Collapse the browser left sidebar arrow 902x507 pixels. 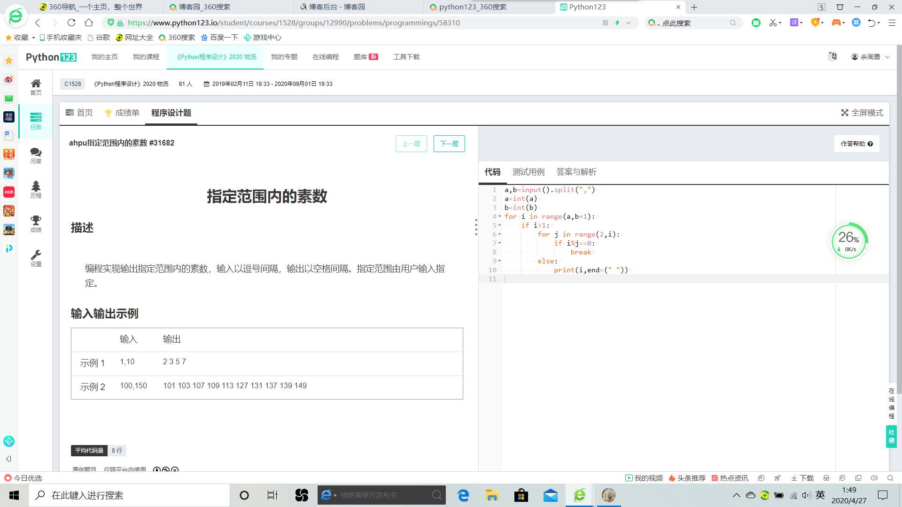(8, 459)
